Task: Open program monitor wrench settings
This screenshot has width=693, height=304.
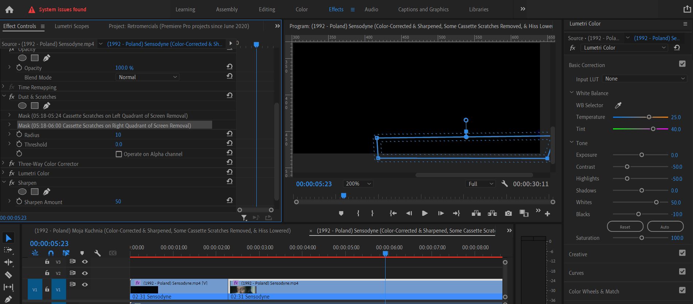Action: pos(505,184)
